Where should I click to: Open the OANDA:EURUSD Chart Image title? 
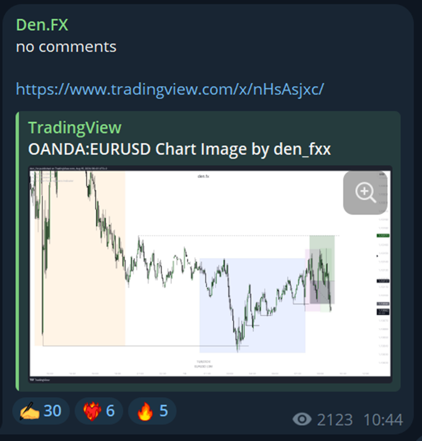pyautogui.click(x=179, y=149)
